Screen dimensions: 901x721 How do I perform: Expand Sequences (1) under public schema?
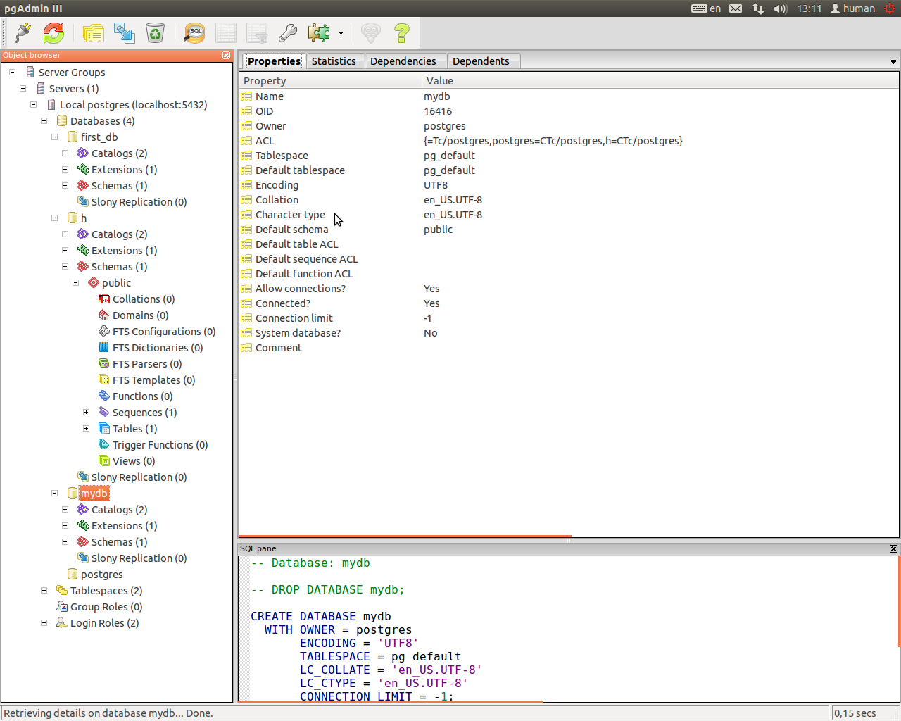pyautogui.click(x=86, y=413)
